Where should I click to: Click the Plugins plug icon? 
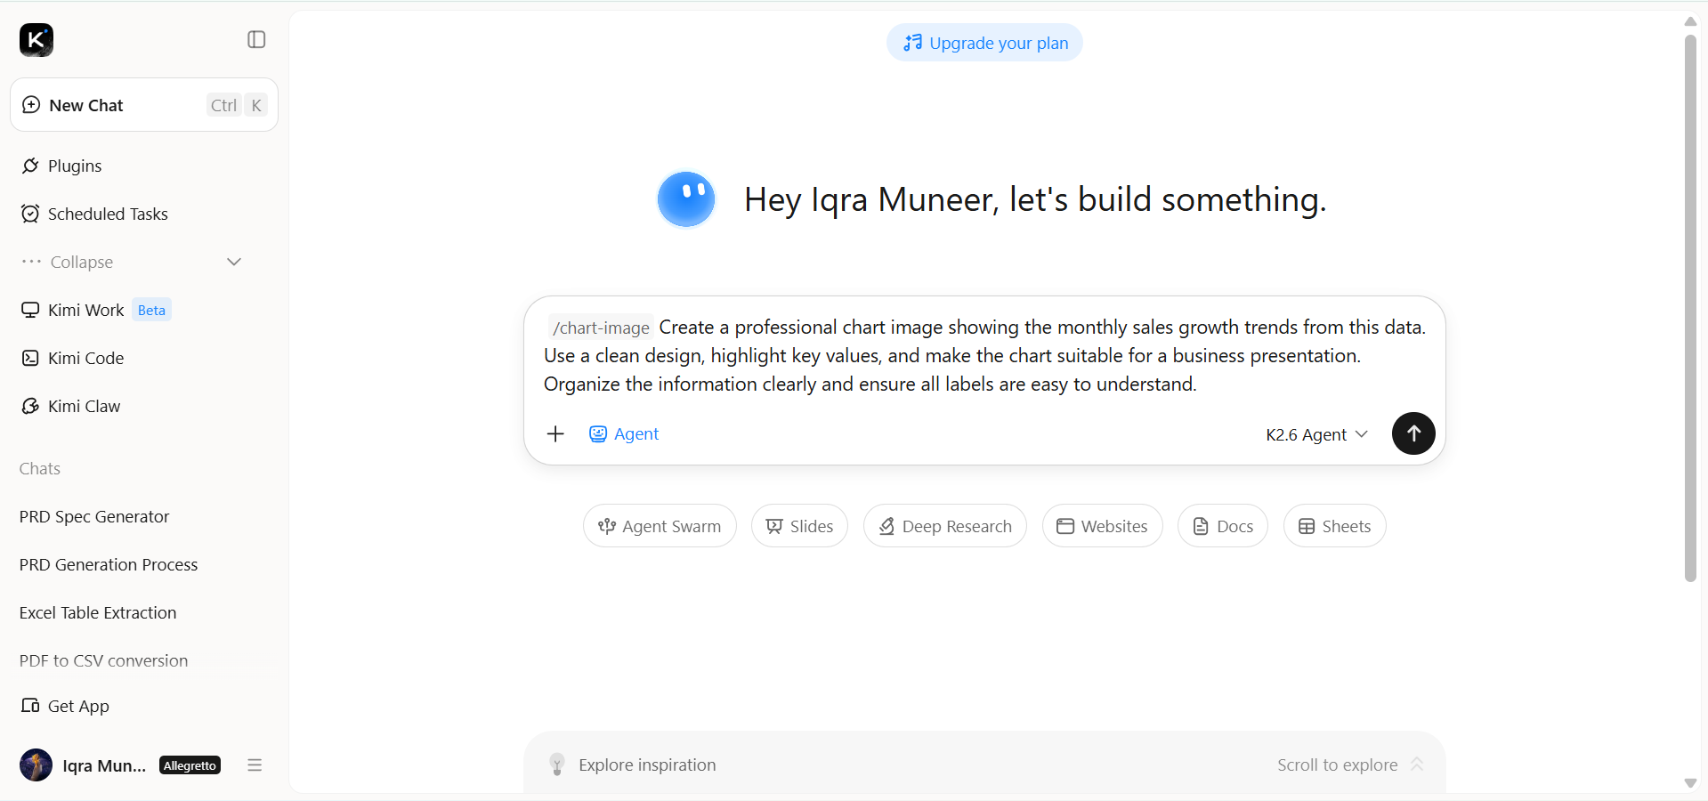coord(30,166)
